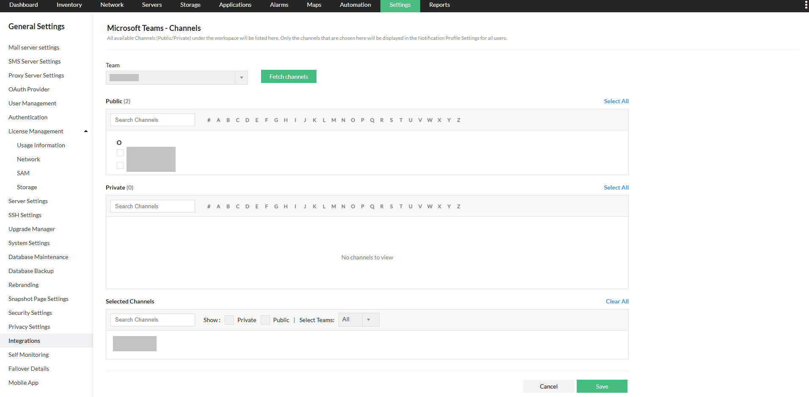Viewport: 809px width, 397px height.
Task: Open Storage under License Management in sidebar
Action: [27, 187]
